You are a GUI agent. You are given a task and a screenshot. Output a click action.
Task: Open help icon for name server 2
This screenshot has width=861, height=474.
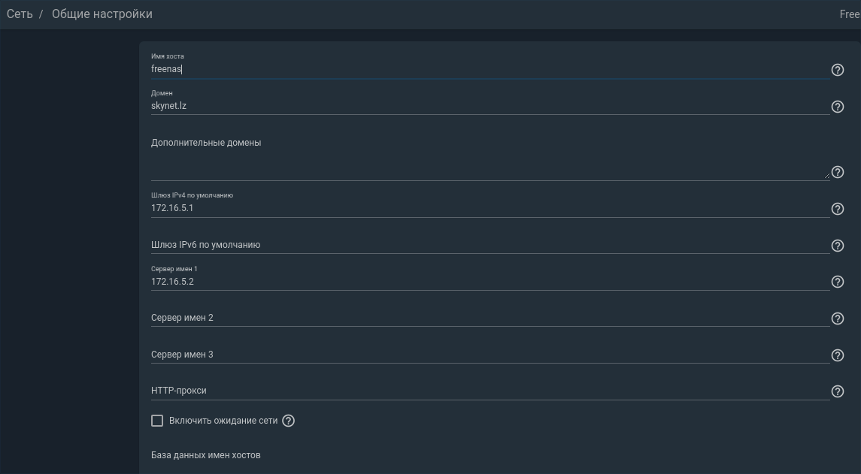pyautogui.click(x=838, y=319)
